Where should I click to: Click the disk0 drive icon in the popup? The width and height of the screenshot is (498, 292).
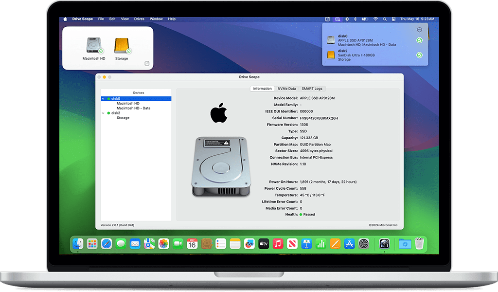pos(331,40)
